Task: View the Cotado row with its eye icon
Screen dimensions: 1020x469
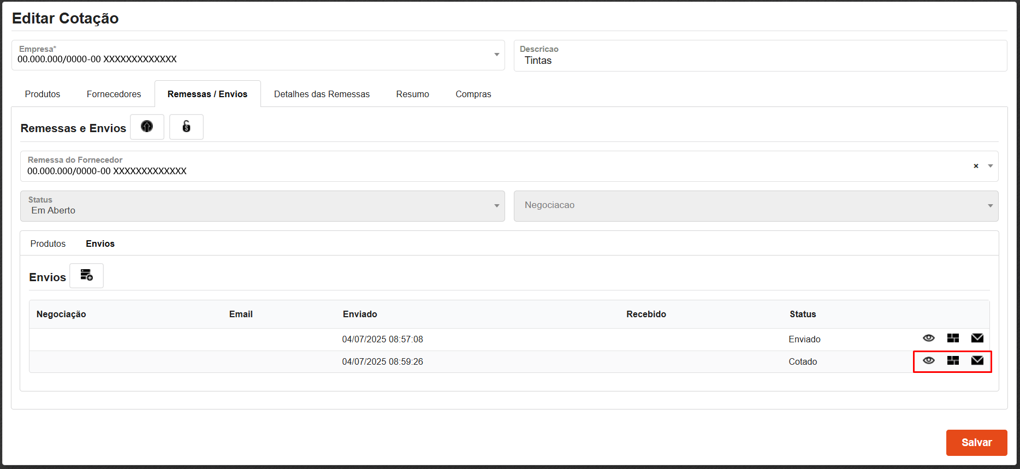Action: 928,361
